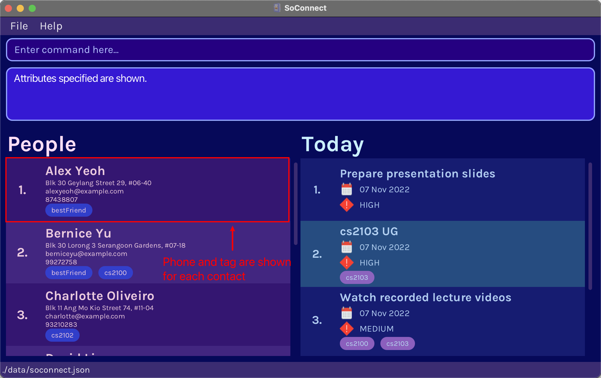Open the File menu

click(x=19, y=26)
